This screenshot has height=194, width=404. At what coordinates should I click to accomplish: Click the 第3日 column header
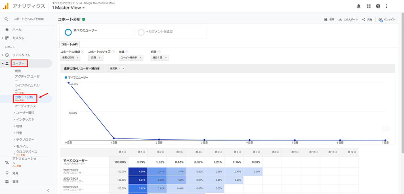click(176, 152)
